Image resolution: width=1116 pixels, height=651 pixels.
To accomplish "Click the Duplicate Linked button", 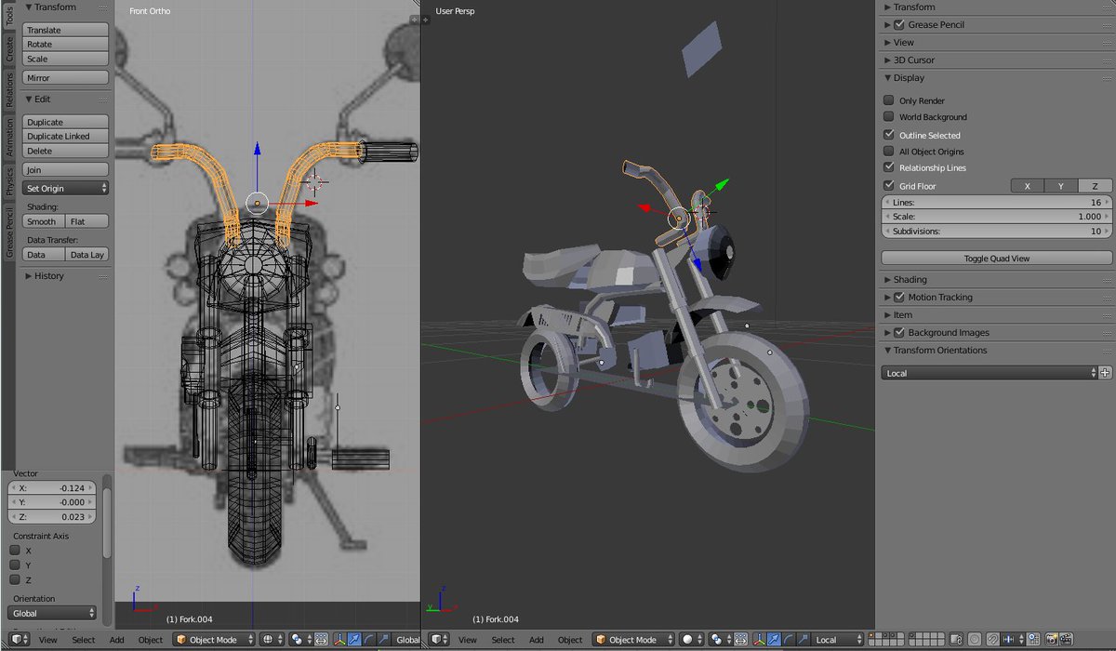I will click(x=66, y=137).
